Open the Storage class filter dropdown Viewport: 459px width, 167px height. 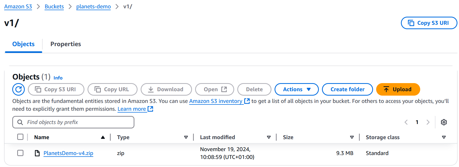pyautogui.click(x=444, y=137)
